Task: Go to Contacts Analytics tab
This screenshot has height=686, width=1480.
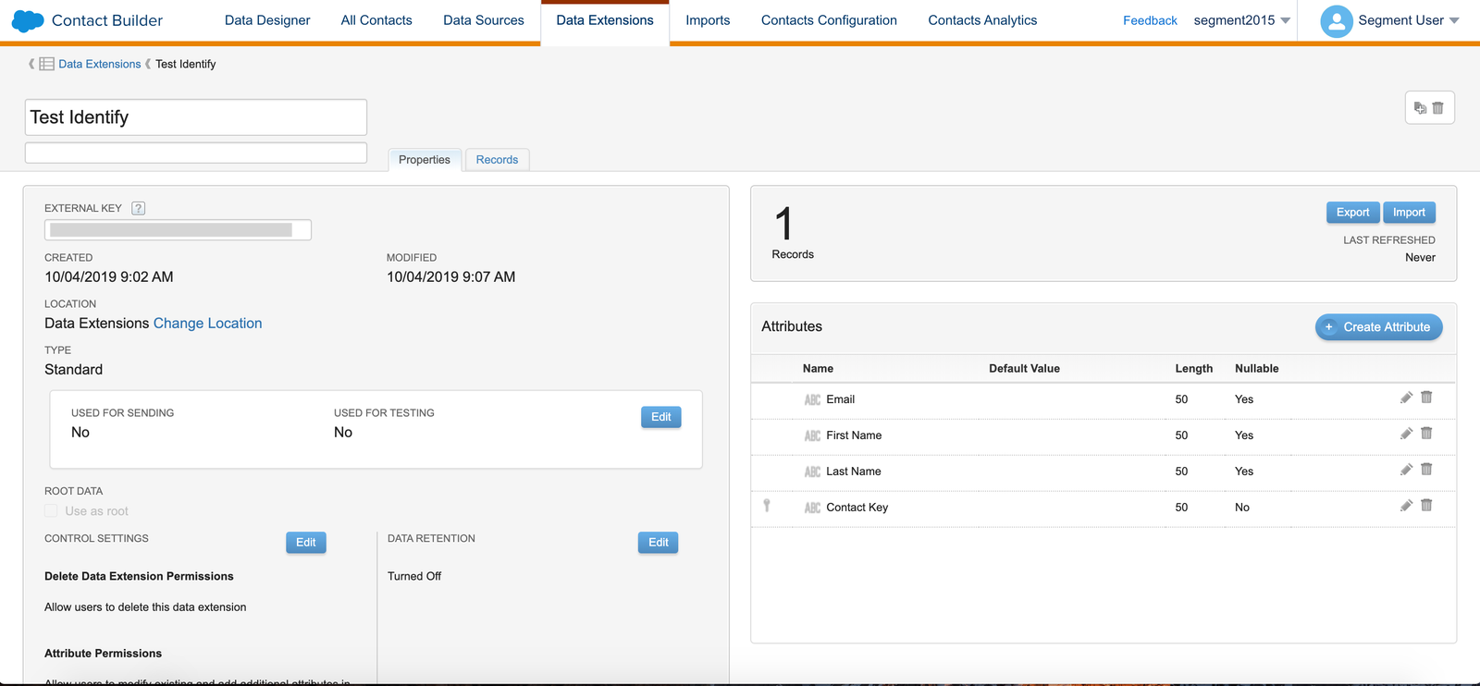Action: 982,20
